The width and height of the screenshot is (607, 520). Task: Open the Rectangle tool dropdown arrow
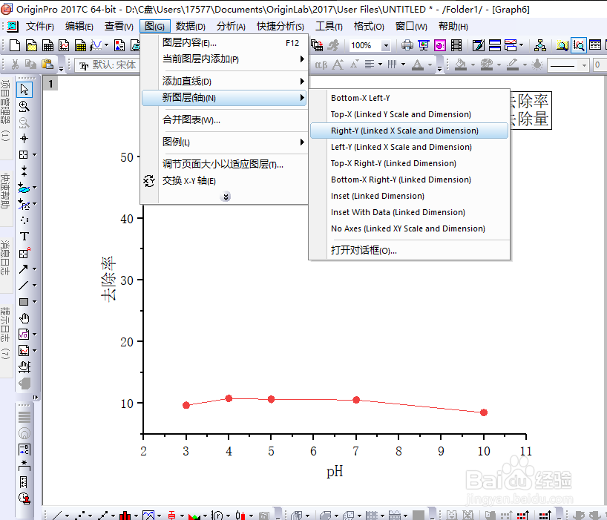point(34,301)
